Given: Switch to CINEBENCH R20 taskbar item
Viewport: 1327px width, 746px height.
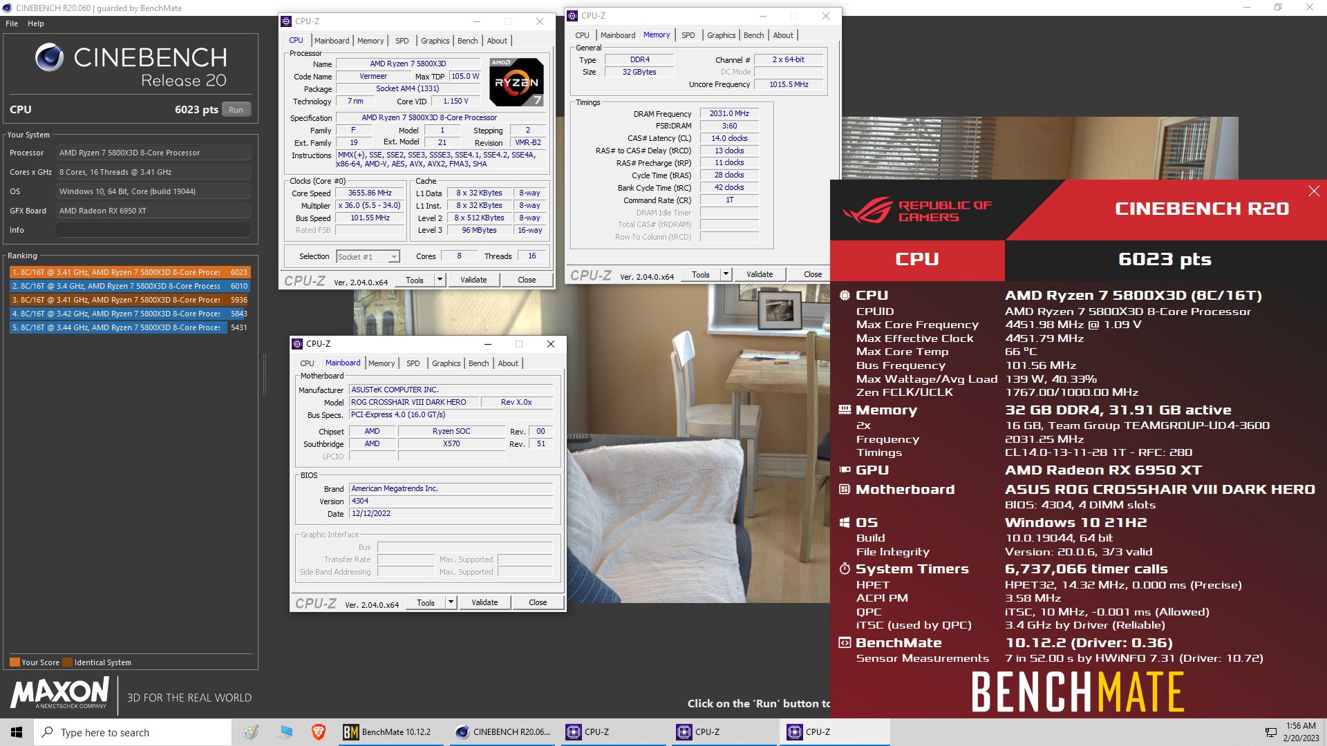Looking at the screenshot, I should pos(503,732).
